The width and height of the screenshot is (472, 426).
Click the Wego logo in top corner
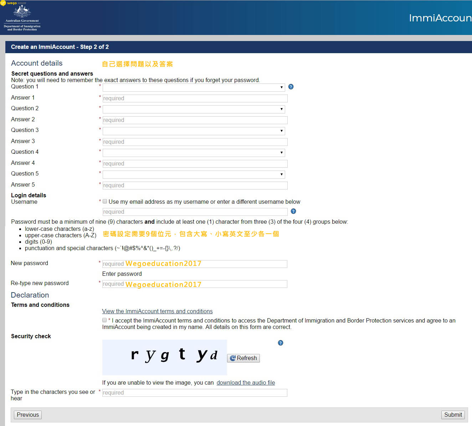tap(8, 3)
